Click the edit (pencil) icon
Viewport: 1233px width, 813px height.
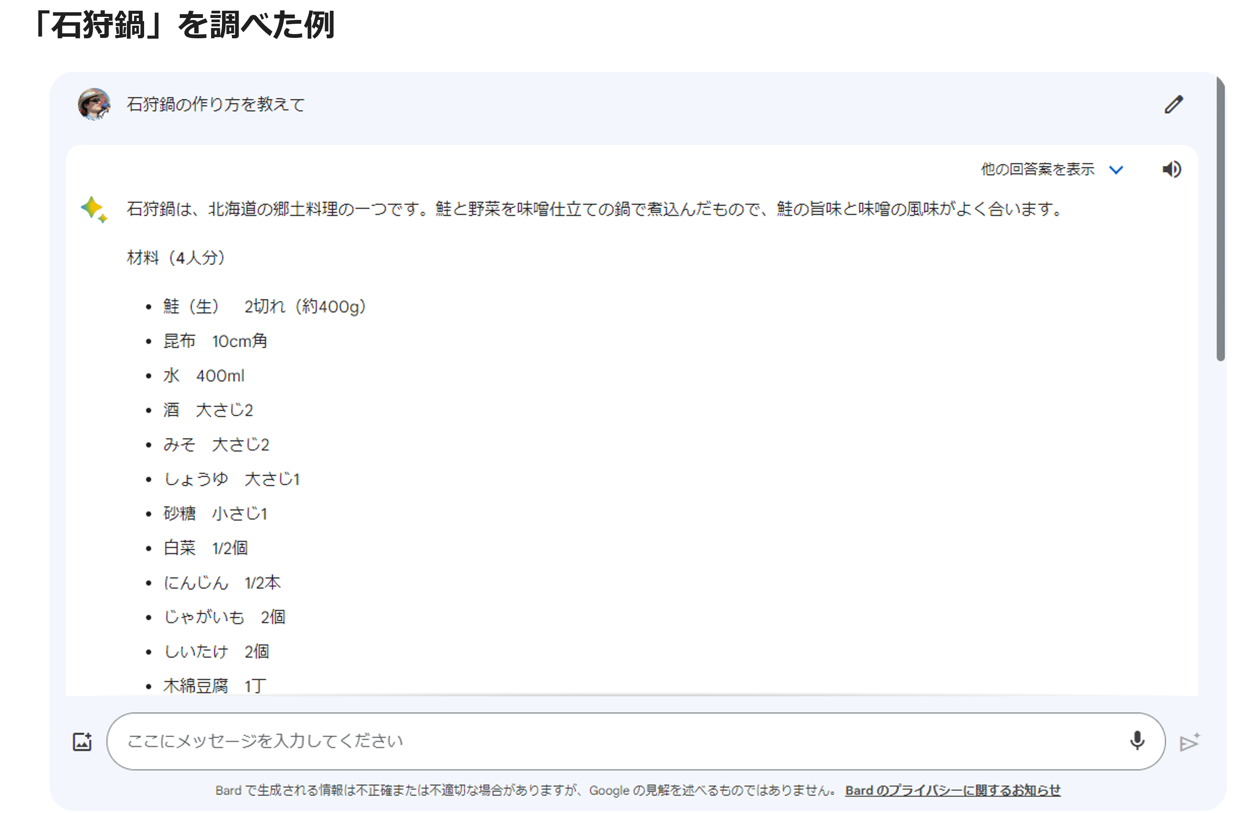coord(1172,103)
